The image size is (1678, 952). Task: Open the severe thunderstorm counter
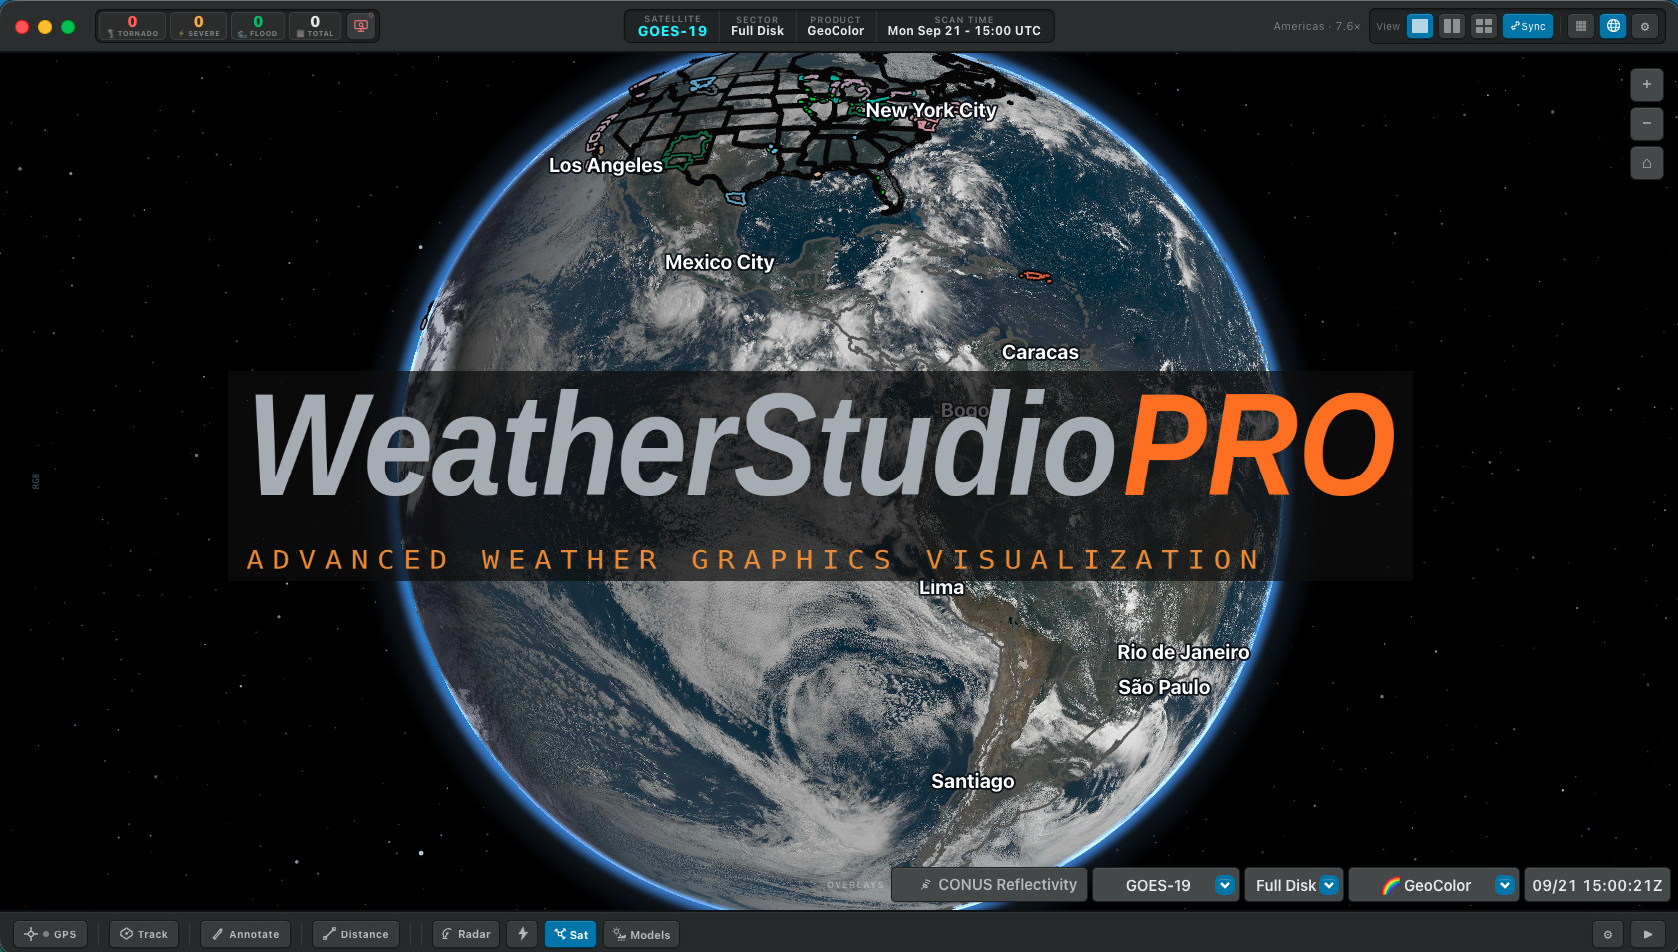click(x=198, y=26)
